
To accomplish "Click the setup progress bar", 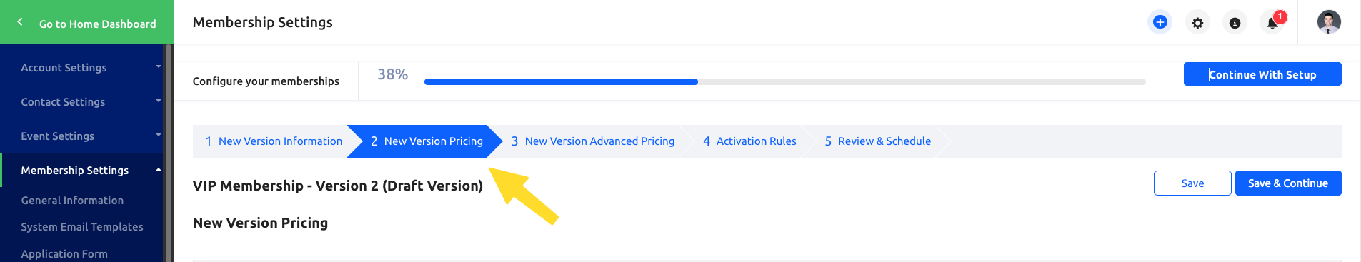I will click(x=784, y=81).
